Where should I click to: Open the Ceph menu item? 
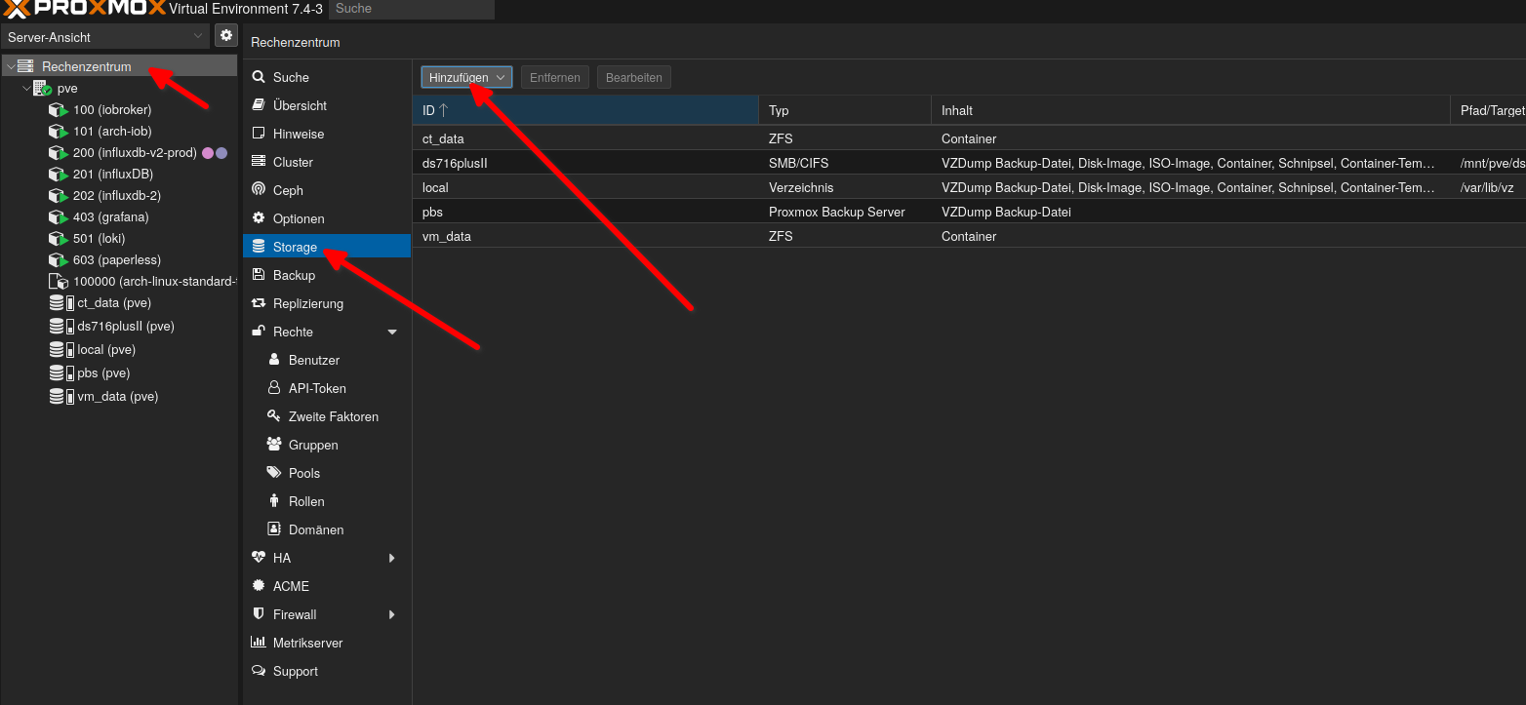[327, 190]
